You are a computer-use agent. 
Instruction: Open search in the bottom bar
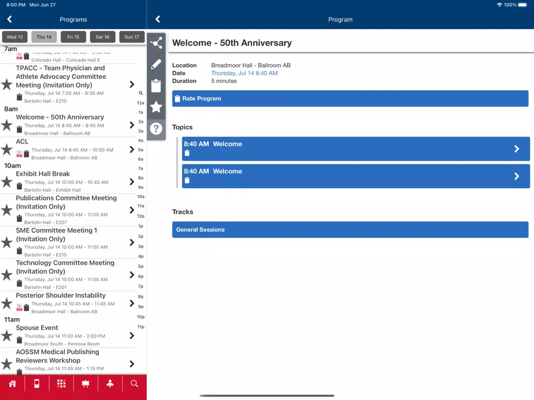point(135,383)
